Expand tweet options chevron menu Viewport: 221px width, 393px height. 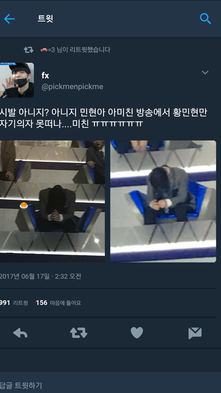pos(205,72)
